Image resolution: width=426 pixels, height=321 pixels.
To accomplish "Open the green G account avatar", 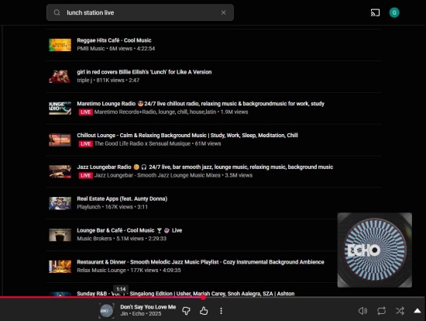I will pos(394,12).
